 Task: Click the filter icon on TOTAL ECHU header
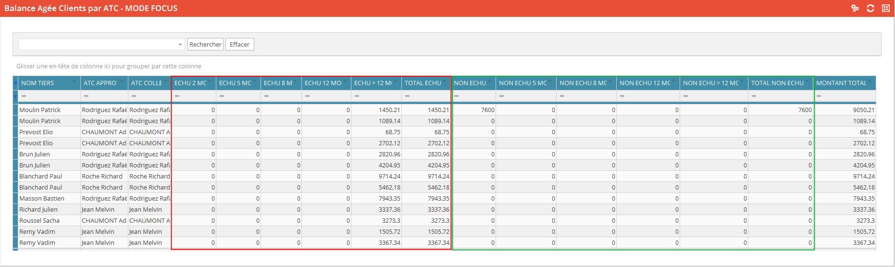click(445, 82)
